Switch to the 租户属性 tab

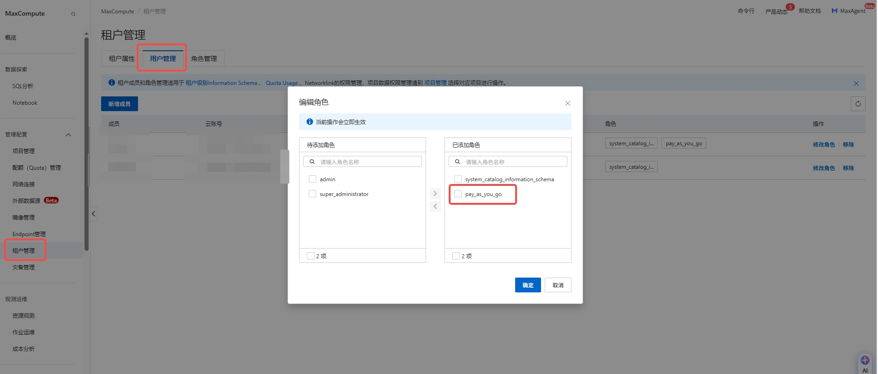[x=121, y=59]
